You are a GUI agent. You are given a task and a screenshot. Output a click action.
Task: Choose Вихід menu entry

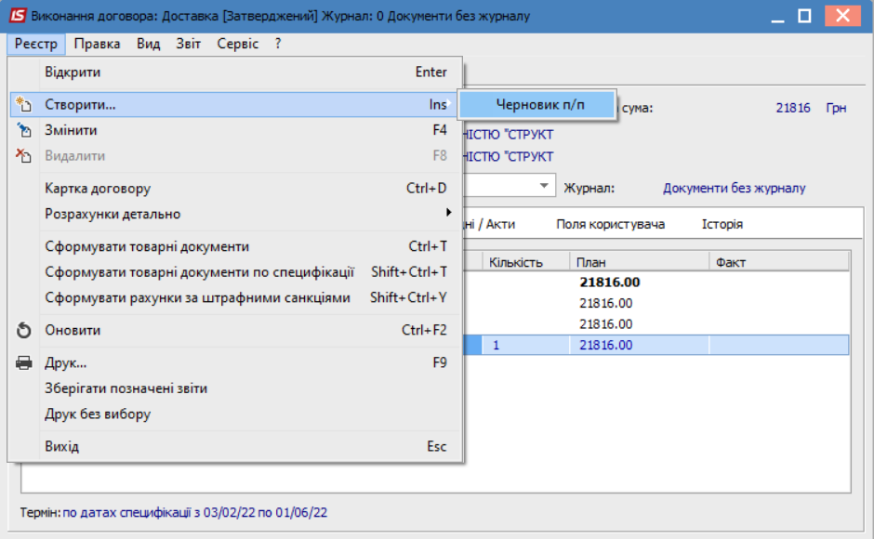[236, 446]
